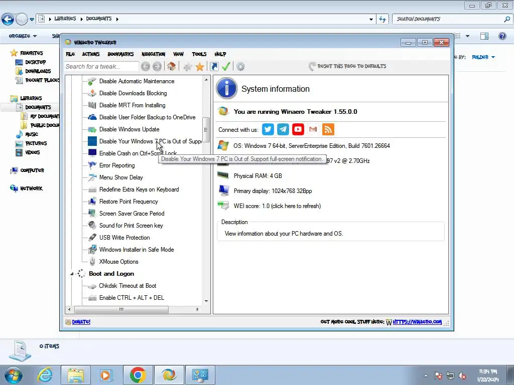Select Disable Automatic Maintenance tweak
Image resolution: width=514 pixels, height=385 pixels.
click(x=137, y=81)
